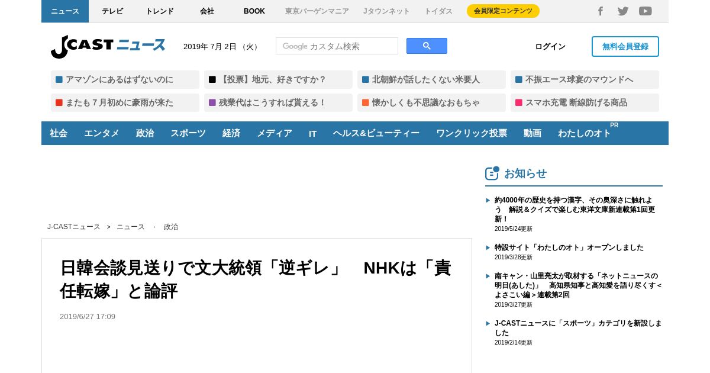This screenshot has height=373, width=710.
Task: Click the 2019/5/24更新 date text
Action: pyautogui.click(x=514, y=229)
